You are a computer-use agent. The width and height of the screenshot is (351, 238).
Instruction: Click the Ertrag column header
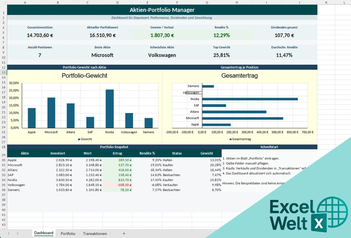click(118, 153)
